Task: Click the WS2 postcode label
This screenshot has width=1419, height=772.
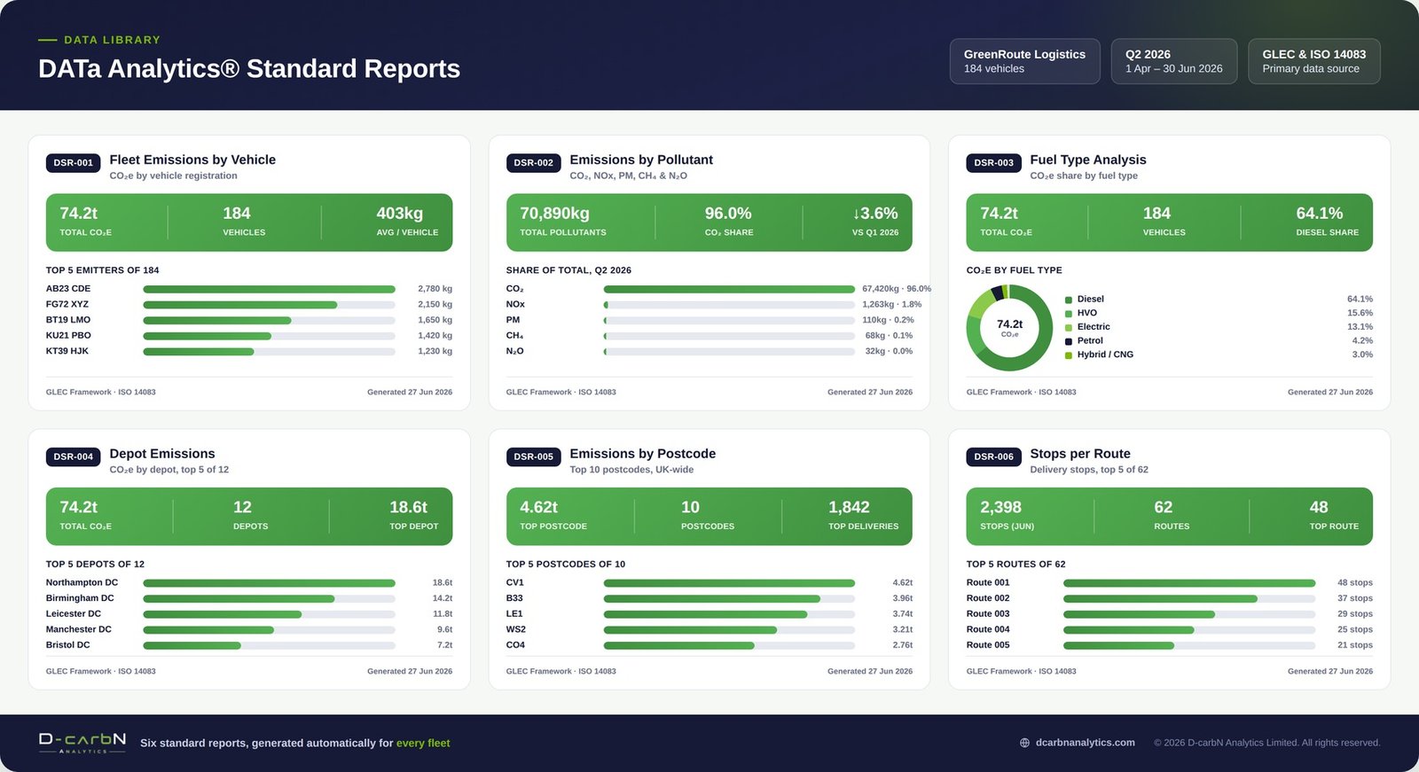Action: (516, 630)
